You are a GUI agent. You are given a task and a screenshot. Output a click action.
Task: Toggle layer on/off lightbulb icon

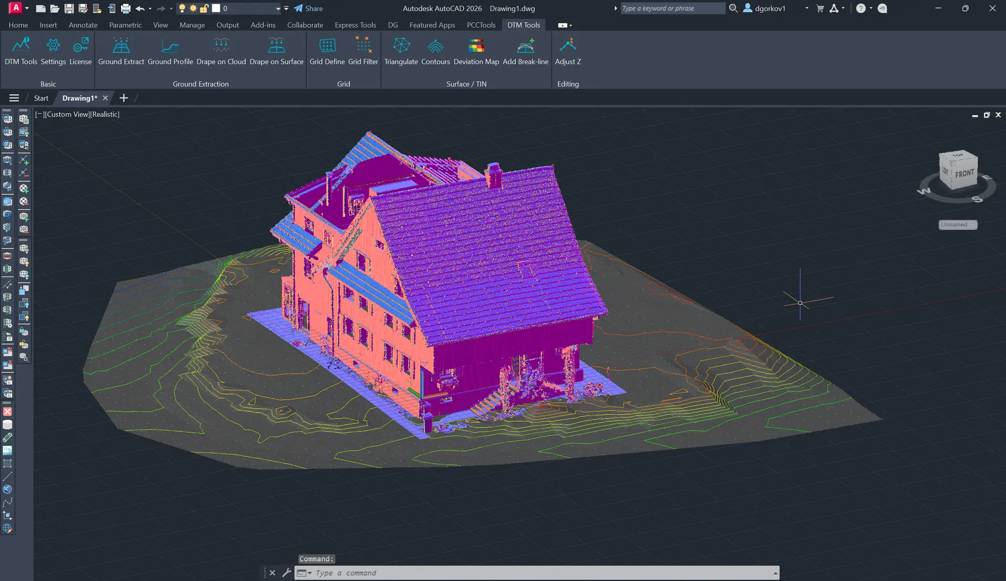pyautogui.click(x=182, y=8)
